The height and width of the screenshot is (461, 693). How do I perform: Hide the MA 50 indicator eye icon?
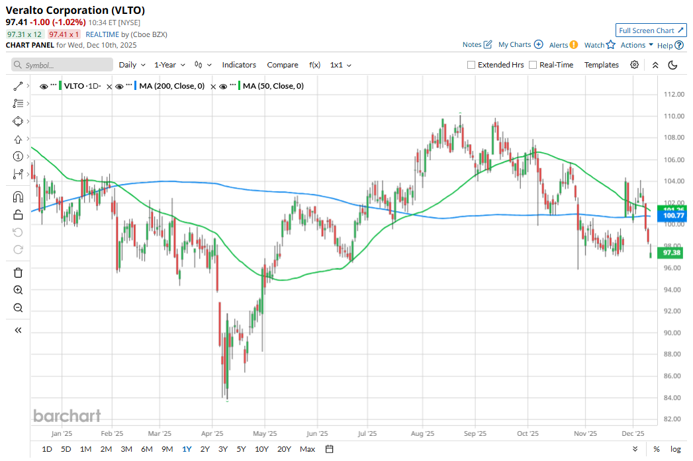(x=223, y=87)
